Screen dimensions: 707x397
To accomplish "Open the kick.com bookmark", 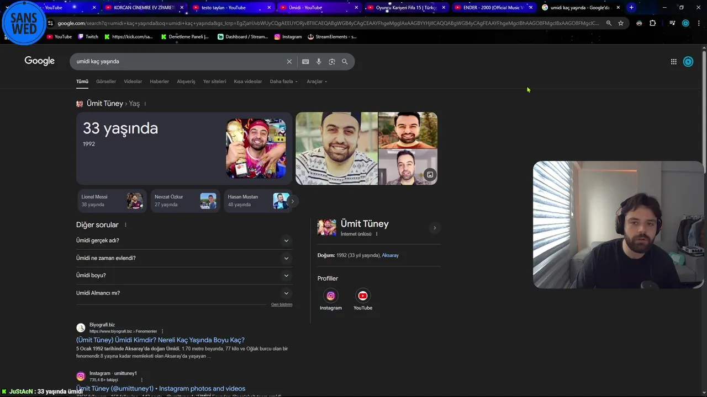I will click(128, 37).
